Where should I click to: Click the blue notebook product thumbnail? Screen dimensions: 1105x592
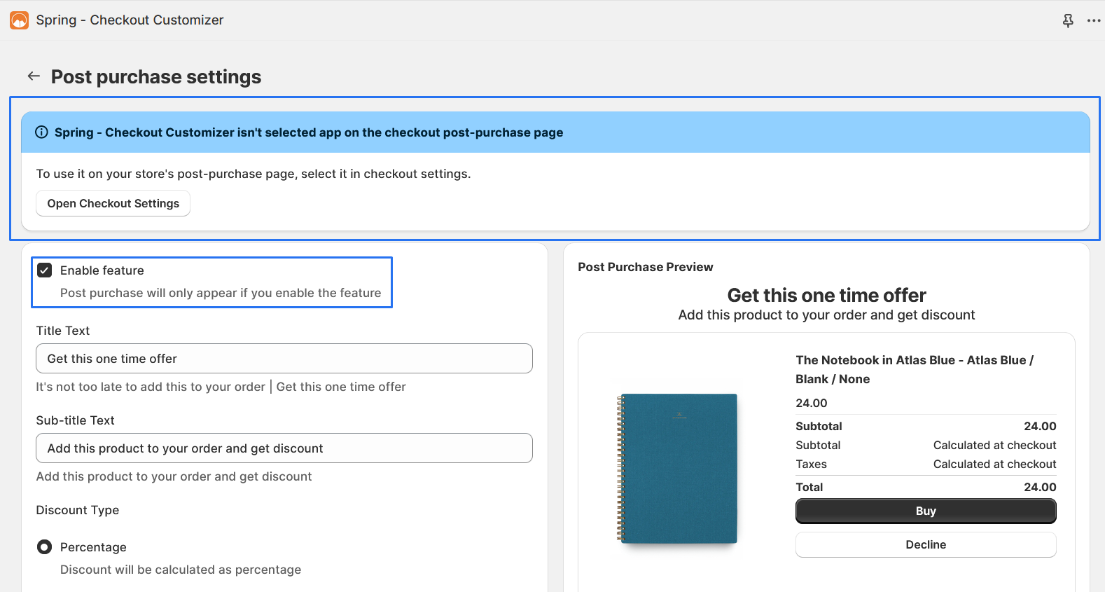pyautogui.click(x=677, y=469)
